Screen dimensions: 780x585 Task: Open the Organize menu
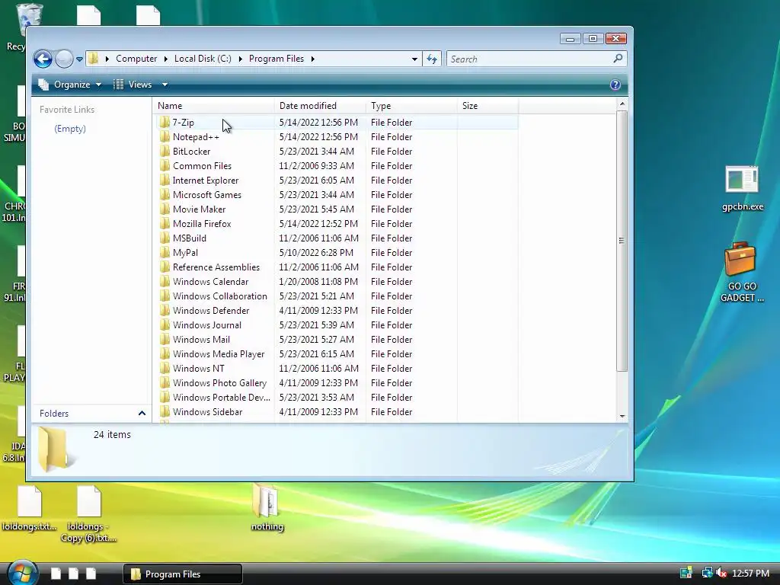click(x=70, y=85)
